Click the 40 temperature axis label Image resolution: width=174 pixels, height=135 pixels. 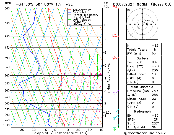coord(101,130)
